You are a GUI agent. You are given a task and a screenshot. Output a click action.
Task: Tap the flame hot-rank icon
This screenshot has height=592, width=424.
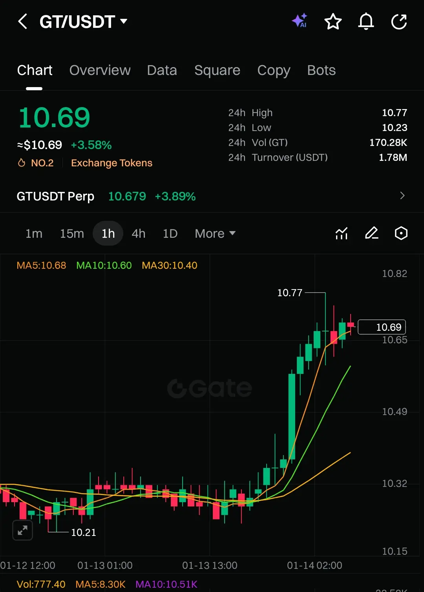pos(22,163)
